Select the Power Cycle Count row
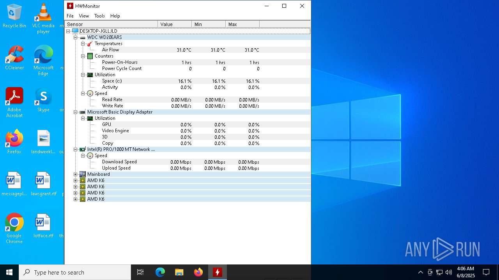 click(x=188, y=68)
